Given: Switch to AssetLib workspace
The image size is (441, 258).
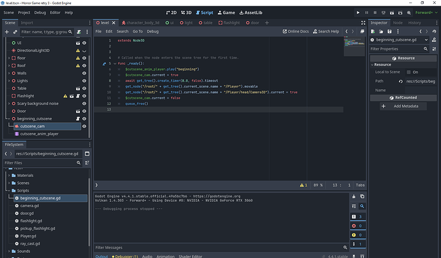Looking at the screenshot, I should point(251,13).
